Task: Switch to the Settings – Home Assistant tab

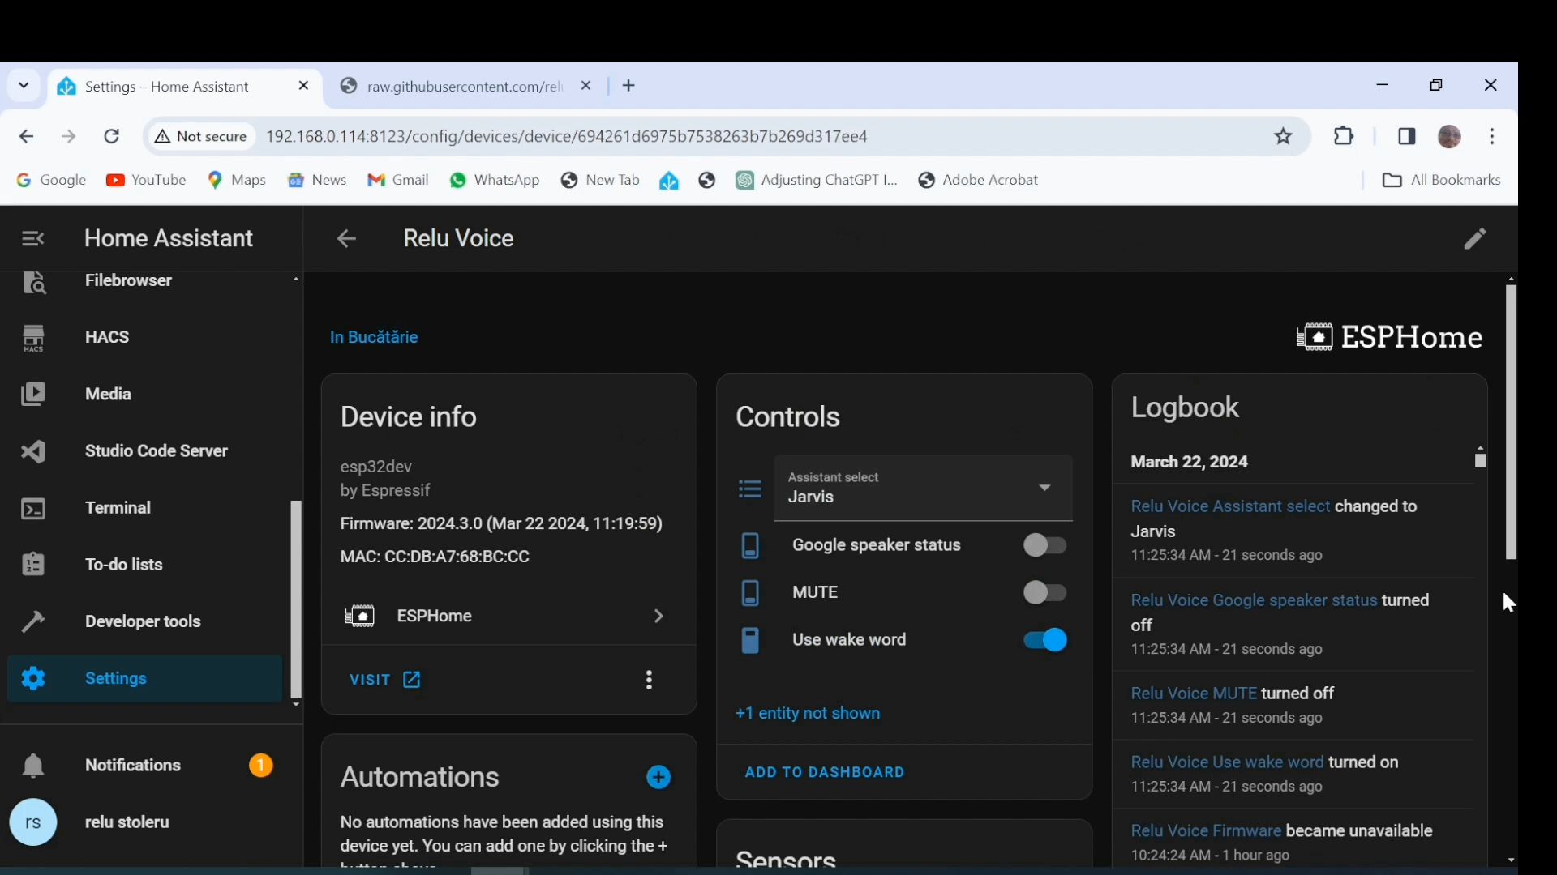Action: coord(183,87)
